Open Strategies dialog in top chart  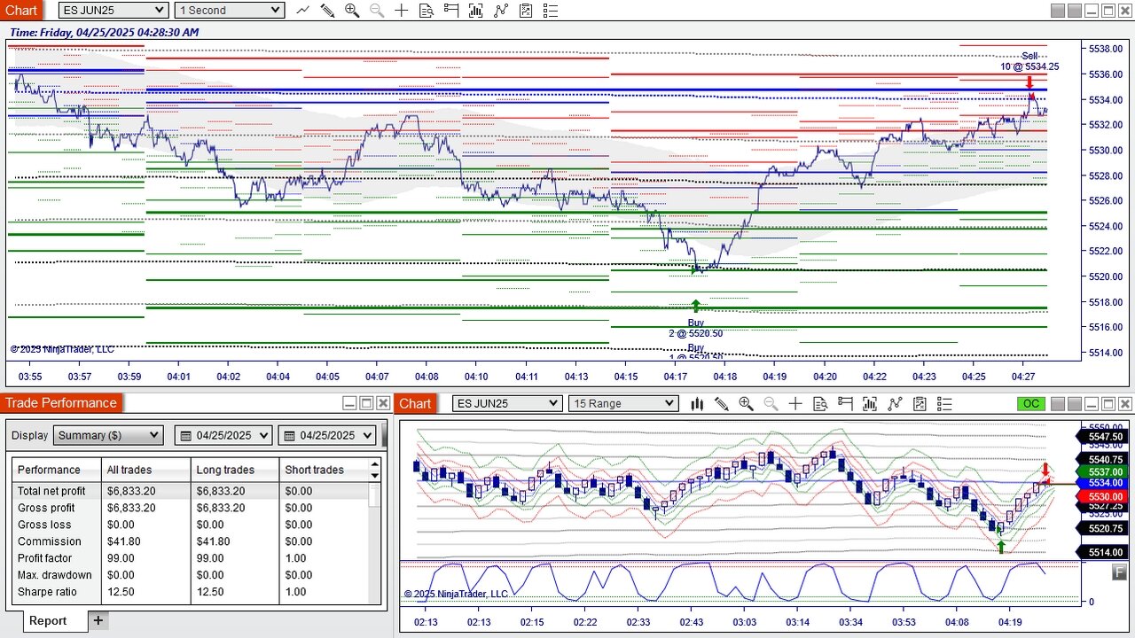pos(501,10)
